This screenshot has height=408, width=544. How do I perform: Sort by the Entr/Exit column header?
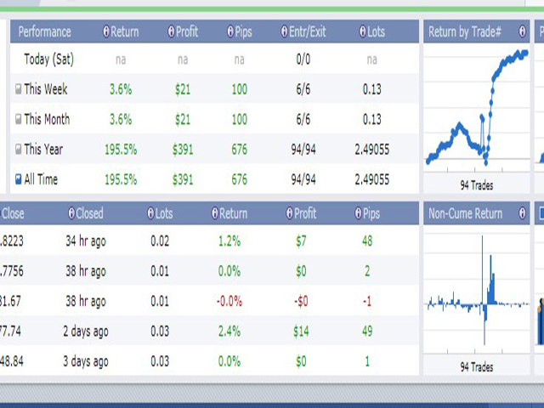pos(308,32)
